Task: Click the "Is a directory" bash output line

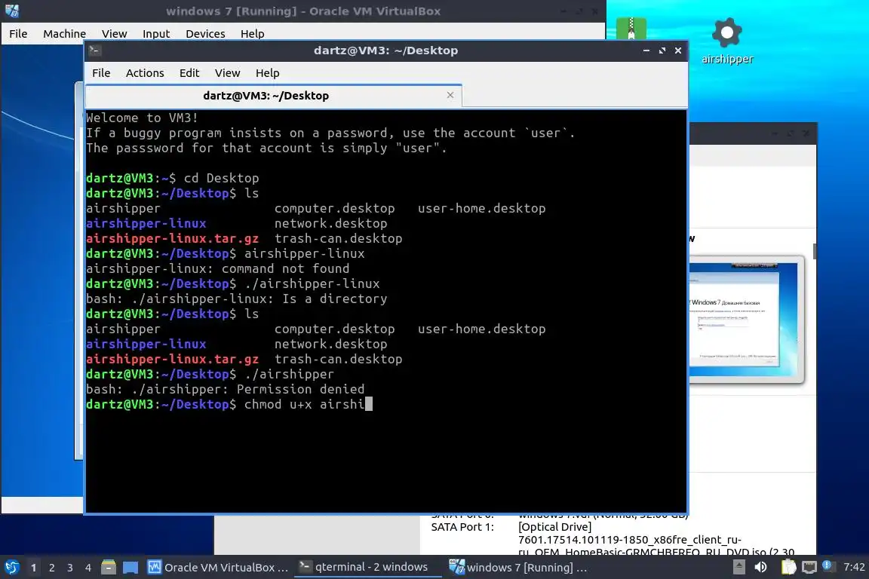Action: tap(237, 299)
